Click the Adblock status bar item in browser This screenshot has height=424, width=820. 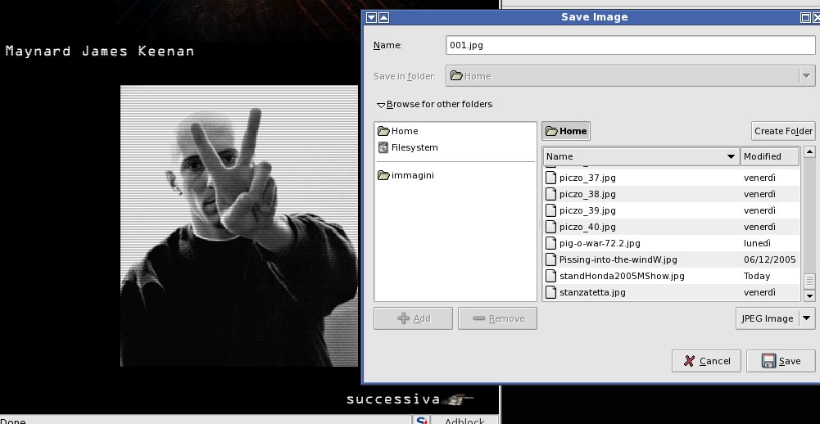tap(464, 421)
